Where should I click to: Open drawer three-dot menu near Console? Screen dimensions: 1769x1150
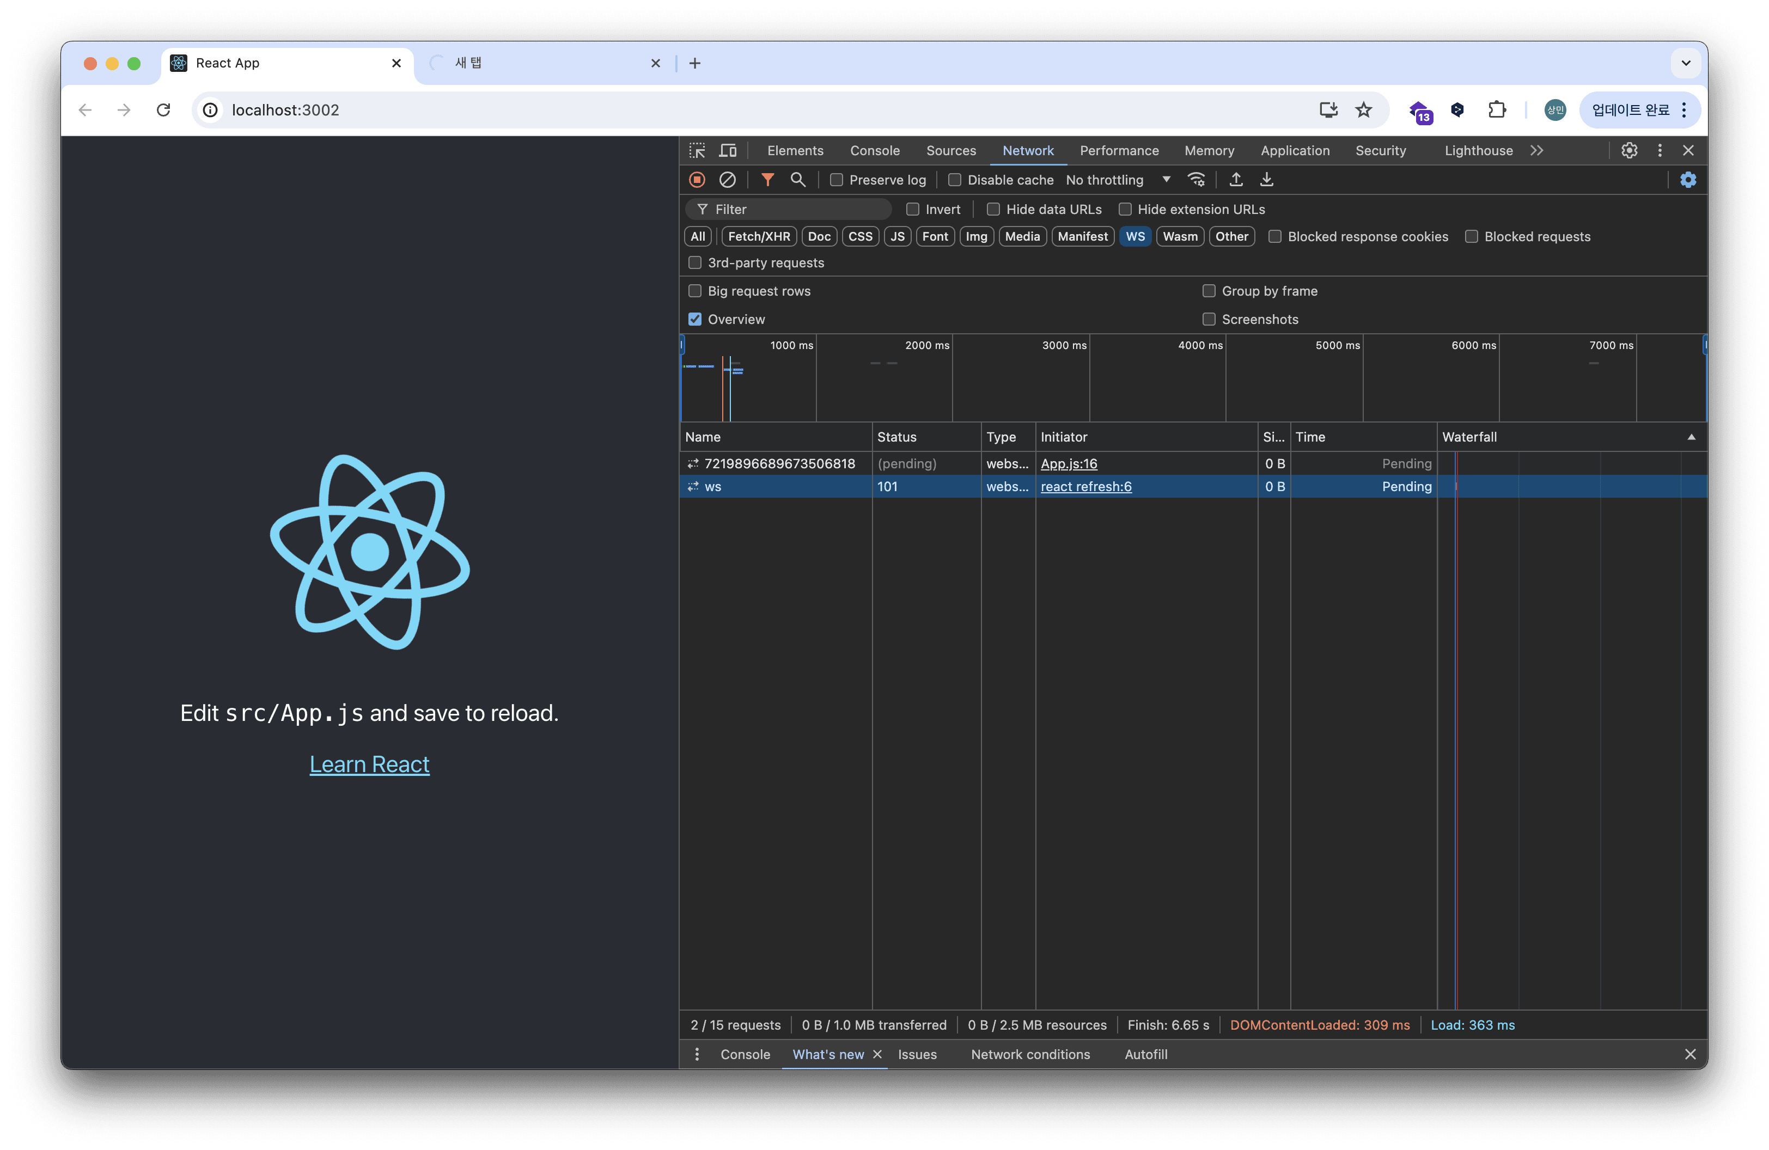(x=697, y=1055)
